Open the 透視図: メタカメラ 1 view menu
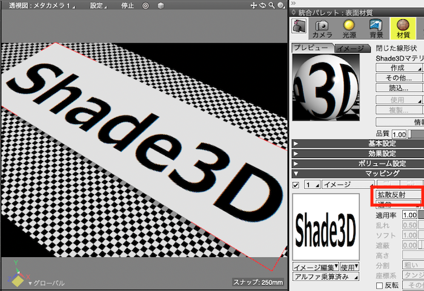 tap(42, 5)
